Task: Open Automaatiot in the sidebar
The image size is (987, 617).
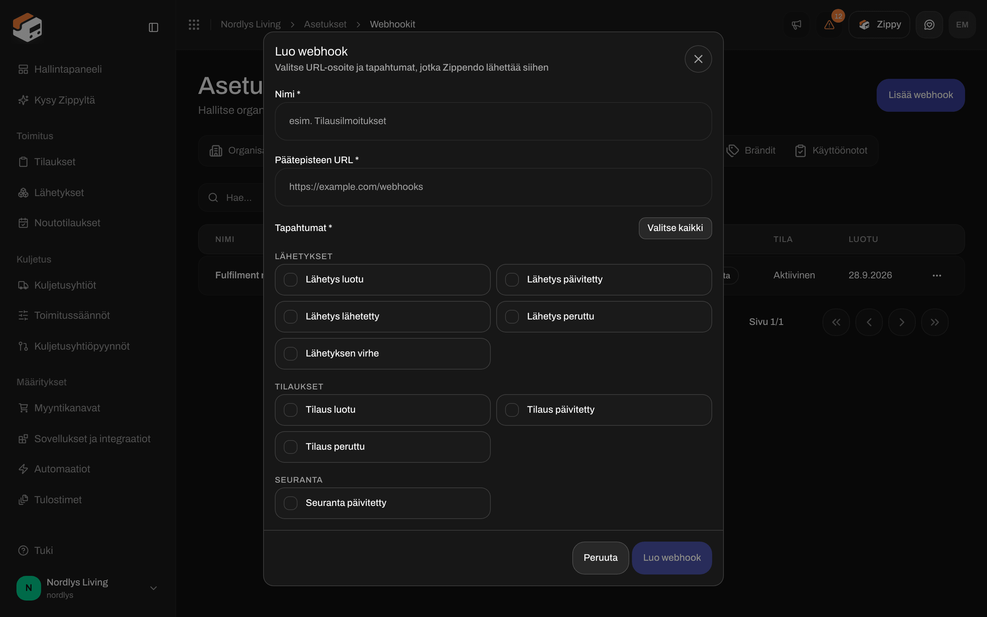Action: [x=88, y=469]
